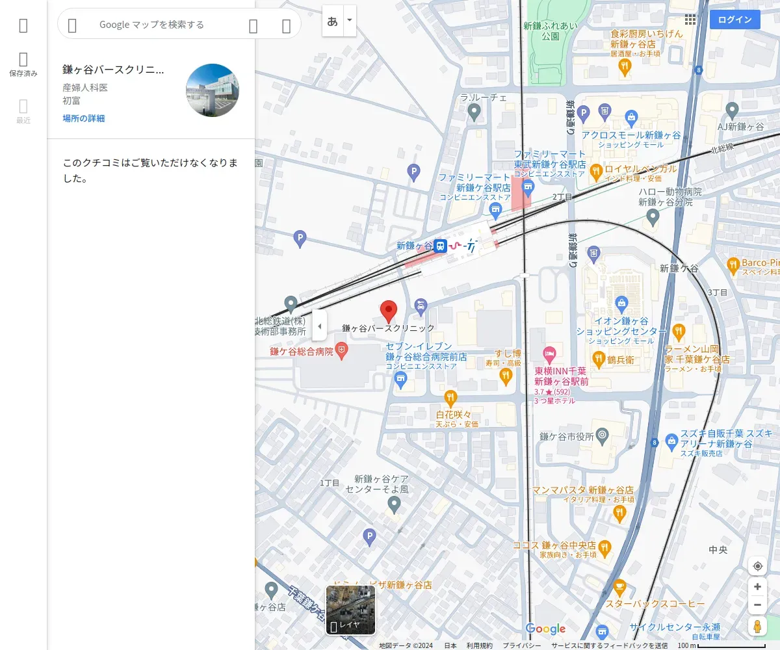The image size is (780, 650).
Task: Open the Google Maps main menu icon
Action: point(23,25)
